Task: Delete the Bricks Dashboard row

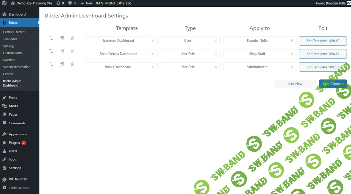Action: coord(72,64)
